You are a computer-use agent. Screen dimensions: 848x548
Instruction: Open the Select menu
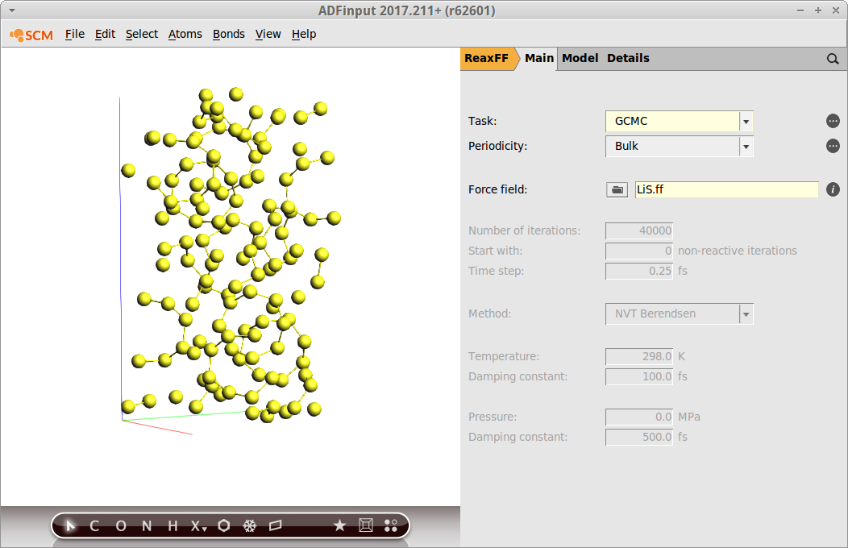[142, 34]
